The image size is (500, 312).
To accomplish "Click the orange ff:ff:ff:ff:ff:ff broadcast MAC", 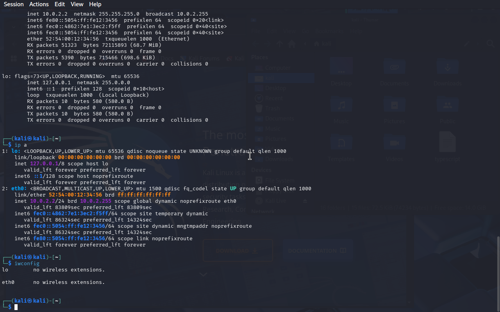I will 144,195.
